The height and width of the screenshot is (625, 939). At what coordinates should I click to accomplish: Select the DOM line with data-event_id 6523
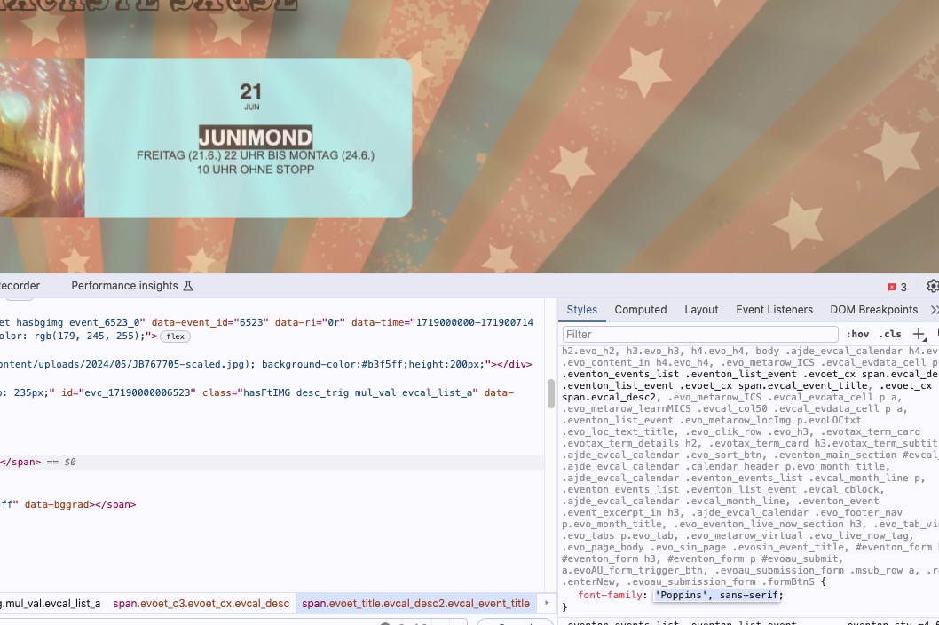tap(266, 322)
